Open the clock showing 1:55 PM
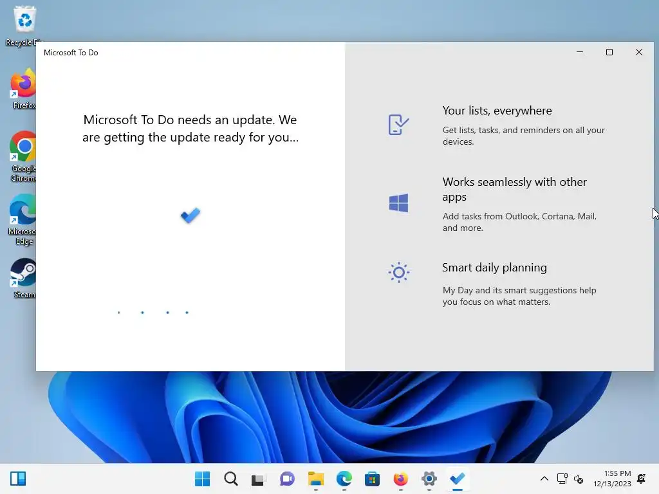The width and height of the screenshot is (659, 494). 613,479
